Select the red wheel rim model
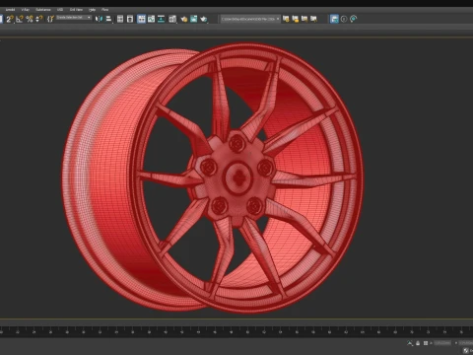 [213, 177]
